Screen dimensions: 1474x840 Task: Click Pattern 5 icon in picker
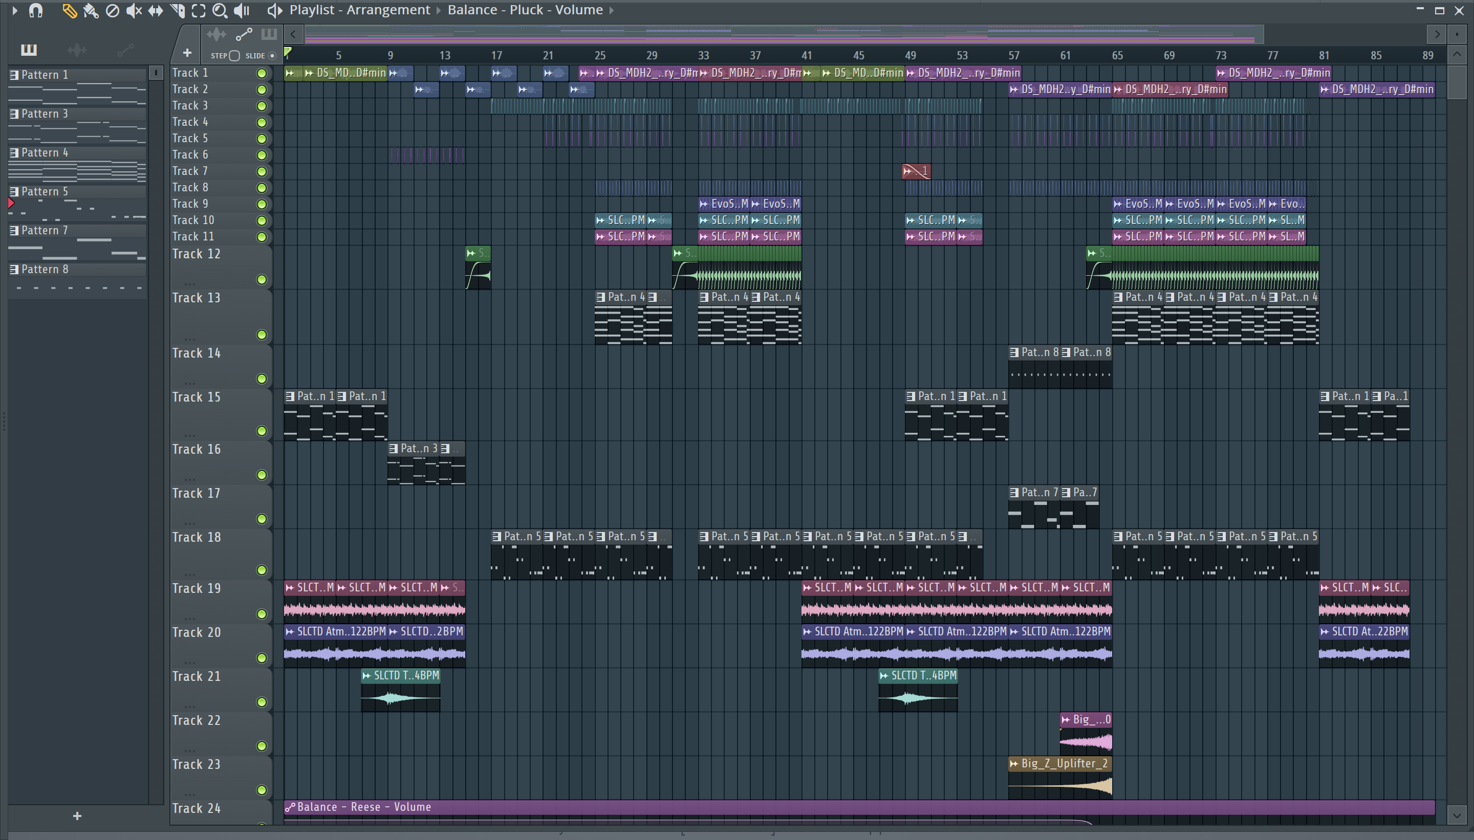coord(14,191)
